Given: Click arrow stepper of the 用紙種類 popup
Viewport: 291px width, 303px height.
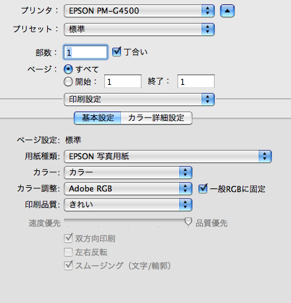Looking at the screenshot, I should pos(265,156).
